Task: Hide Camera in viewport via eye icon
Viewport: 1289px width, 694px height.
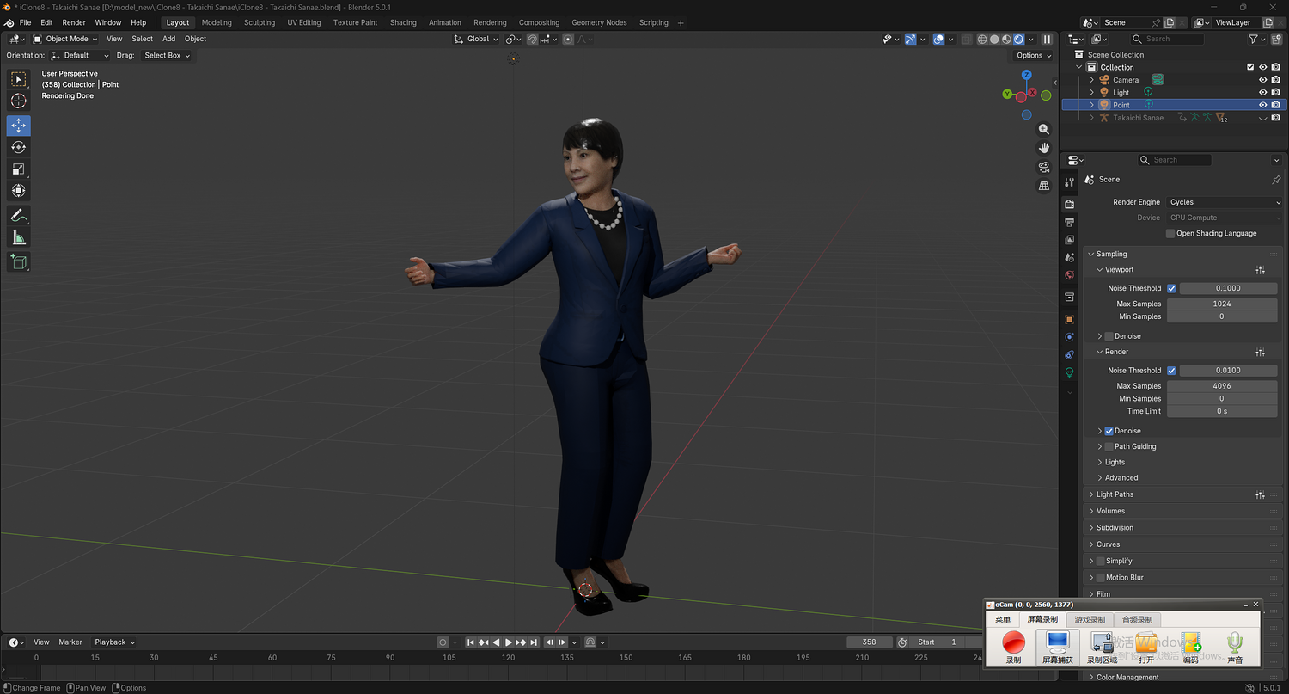Action: pyautogui.click(x=1263, y=80)
